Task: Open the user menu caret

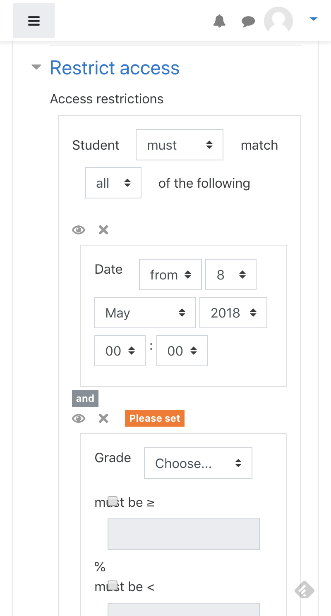Action: click(x=314, y=19)
